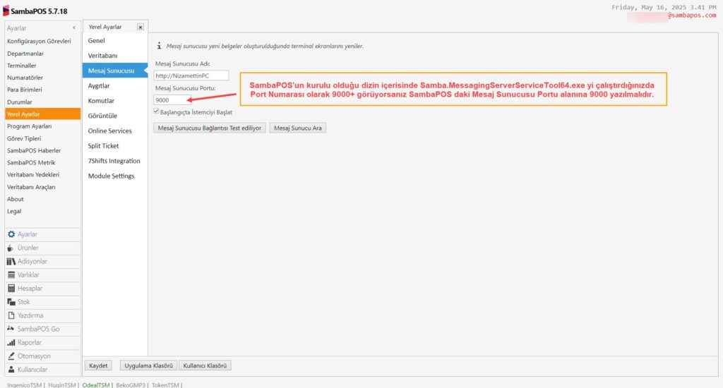Open Kullanıcı Klasörü folder button

(205, 365)
